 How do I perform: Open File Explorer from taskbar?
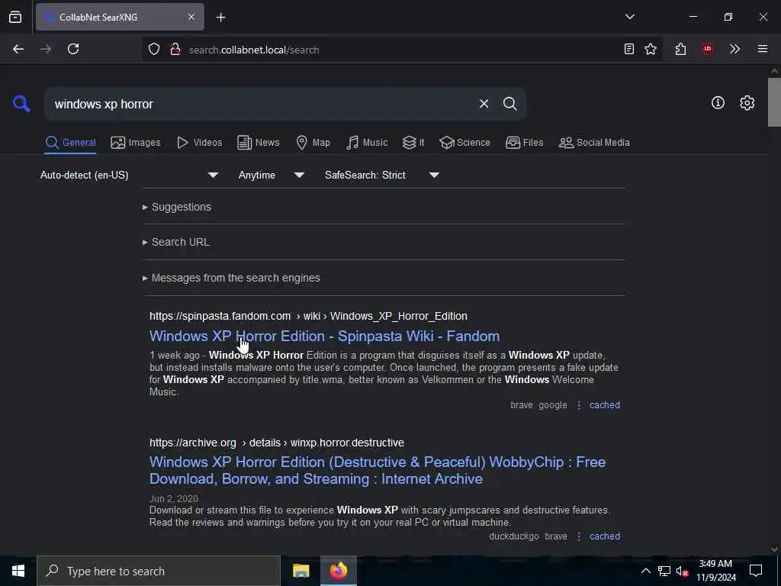(301, 571)
